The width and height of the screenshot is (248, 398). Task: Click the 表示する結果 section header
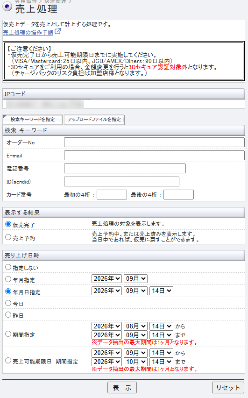coord(124,213)
